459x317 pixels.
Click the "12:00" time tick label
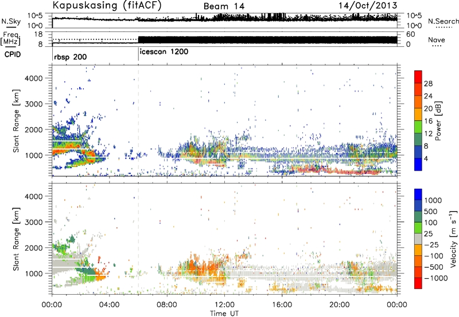point(224,305)
